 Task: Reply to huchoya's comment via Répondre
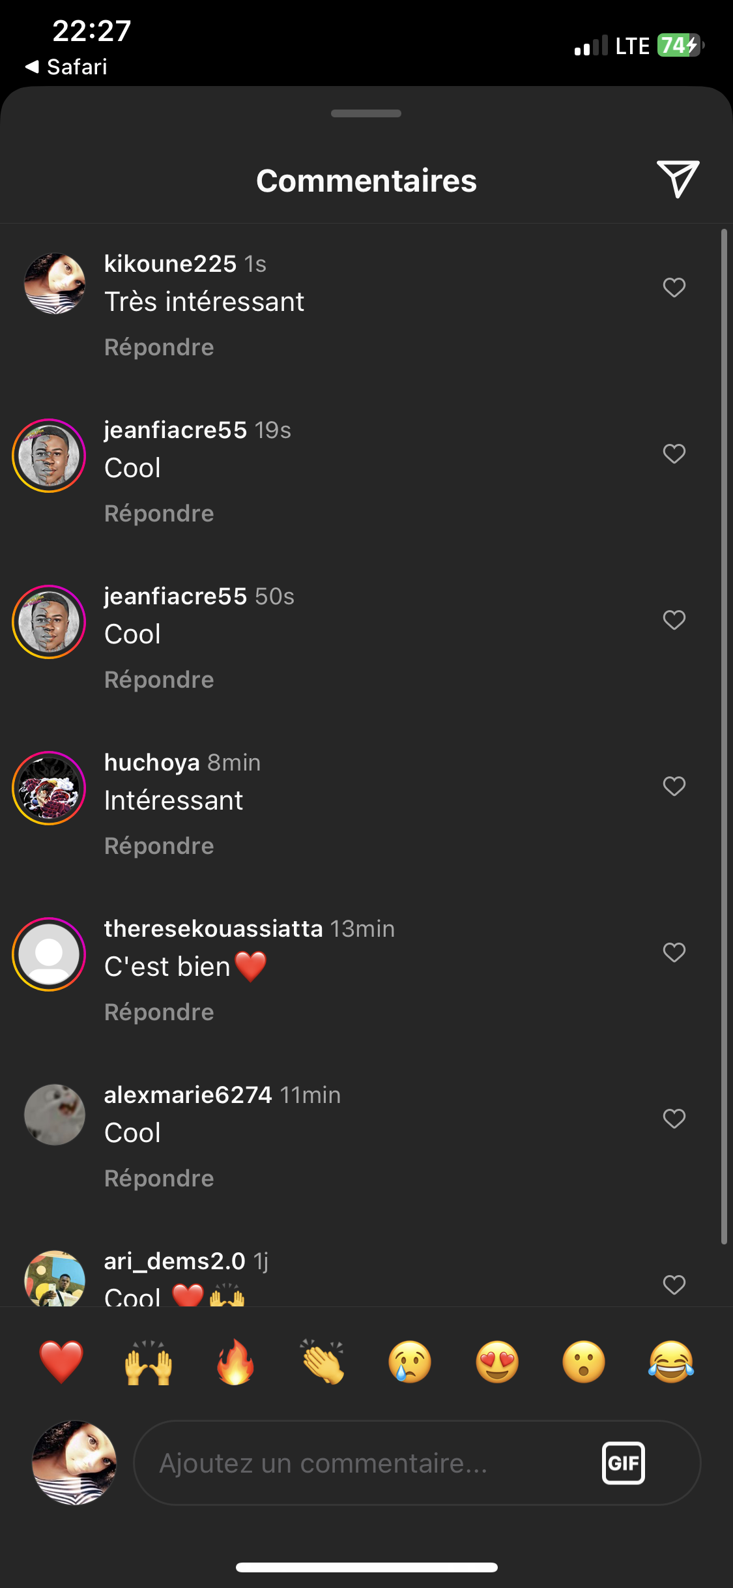coord(159,846)
